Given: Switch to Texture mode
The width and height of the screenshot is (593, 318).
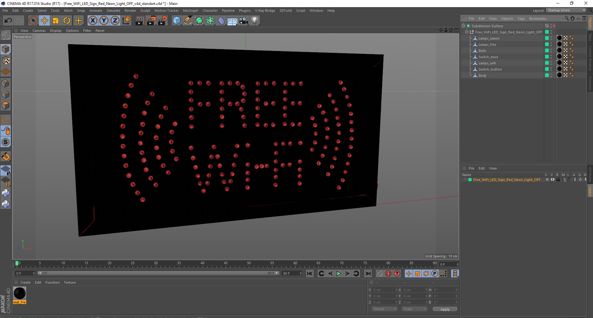Looking at the screenshot, I should coord(6,61).
